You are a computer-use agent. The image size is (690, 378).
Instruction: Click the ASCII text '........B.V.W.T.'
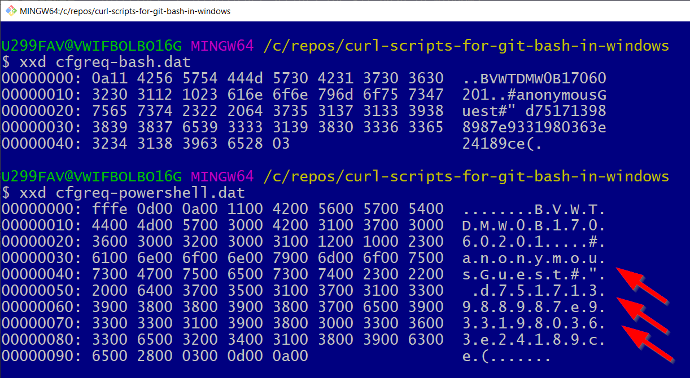534,211
